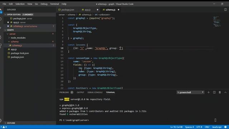Open the Terminal menu

click(54, 4)
